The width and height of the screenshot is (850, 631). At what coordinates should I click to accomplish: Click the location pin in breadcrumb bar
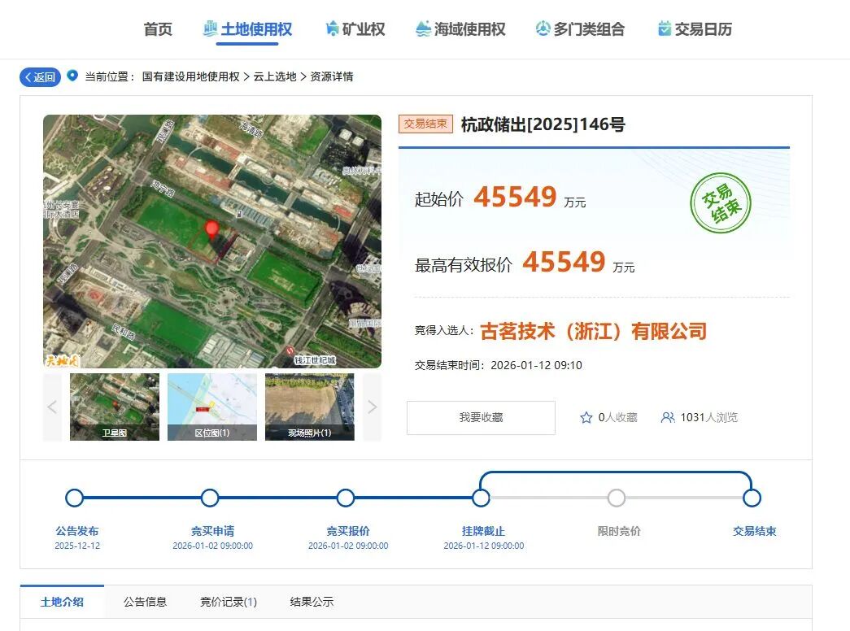point(73,76)
